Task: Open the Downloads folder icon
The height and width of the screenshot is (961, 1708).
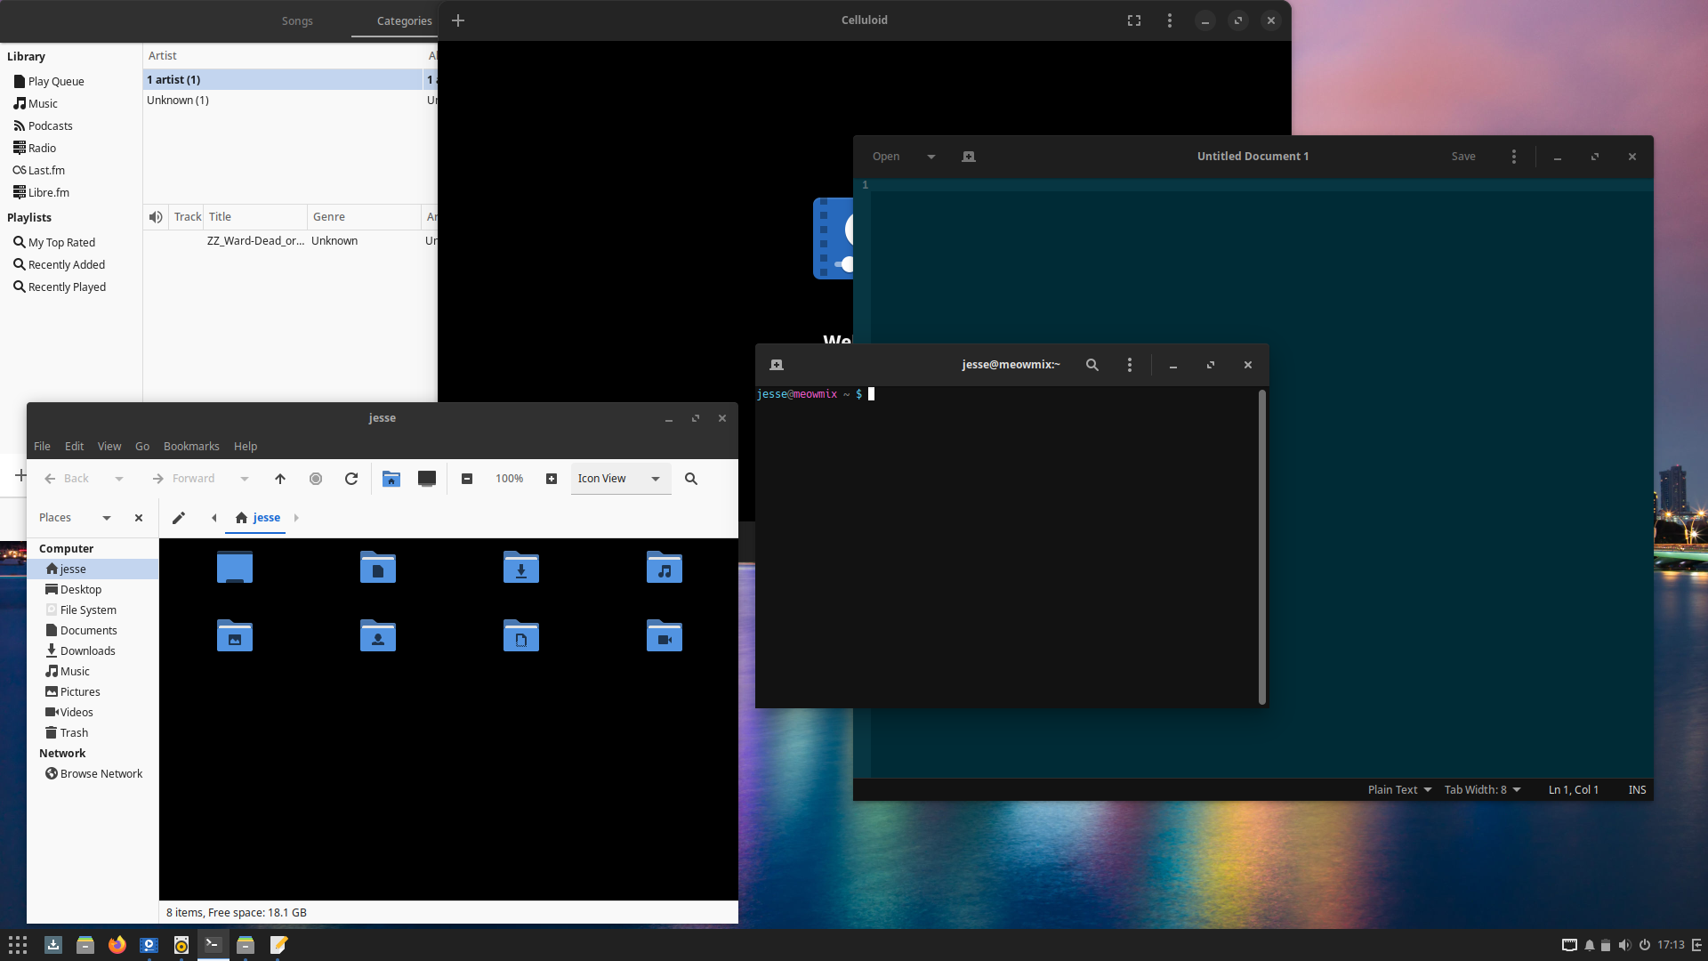Action: [521, 567]
